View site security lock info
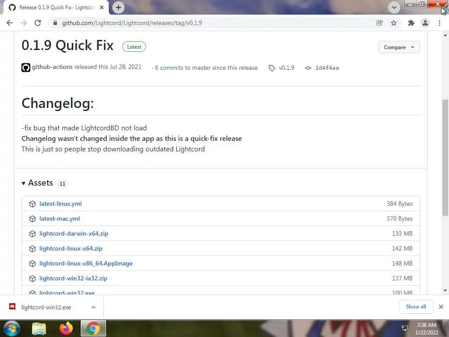Screen dimensions: 449x337 click(x=55, y=23)
